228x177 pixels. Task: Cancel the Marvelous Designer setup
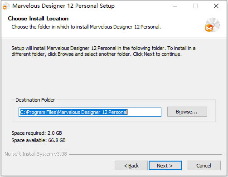(x=204, y=166)
